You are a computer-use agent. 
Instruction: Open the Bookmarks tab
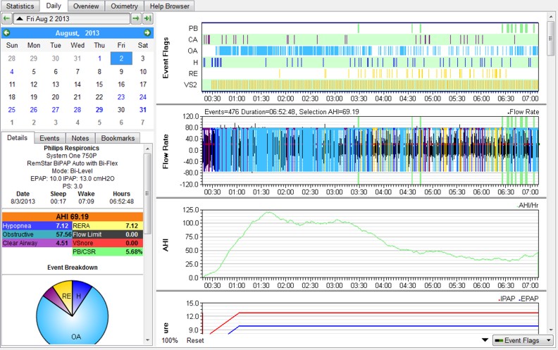(117, 138)
